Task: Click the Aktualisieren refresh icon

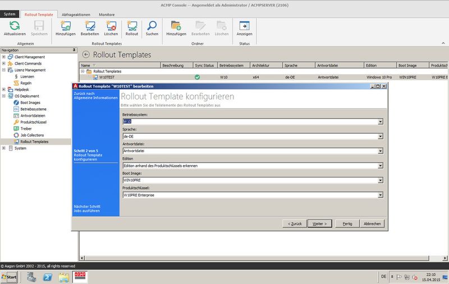Action: pyautogui.click(x=15, y=26)
